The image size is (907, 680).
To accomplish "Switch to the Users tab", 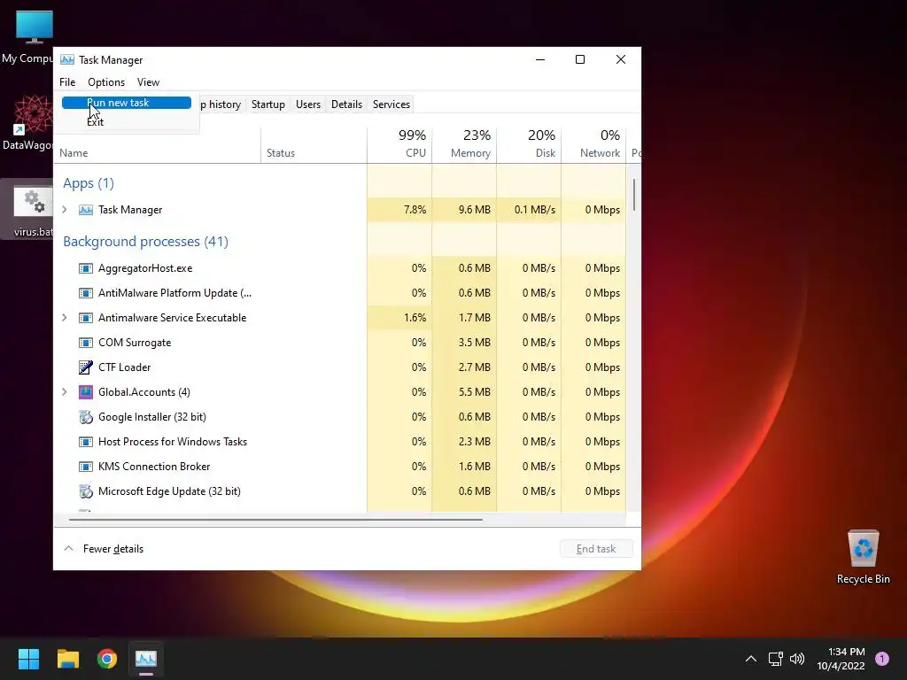I will [x=307, y=104].
